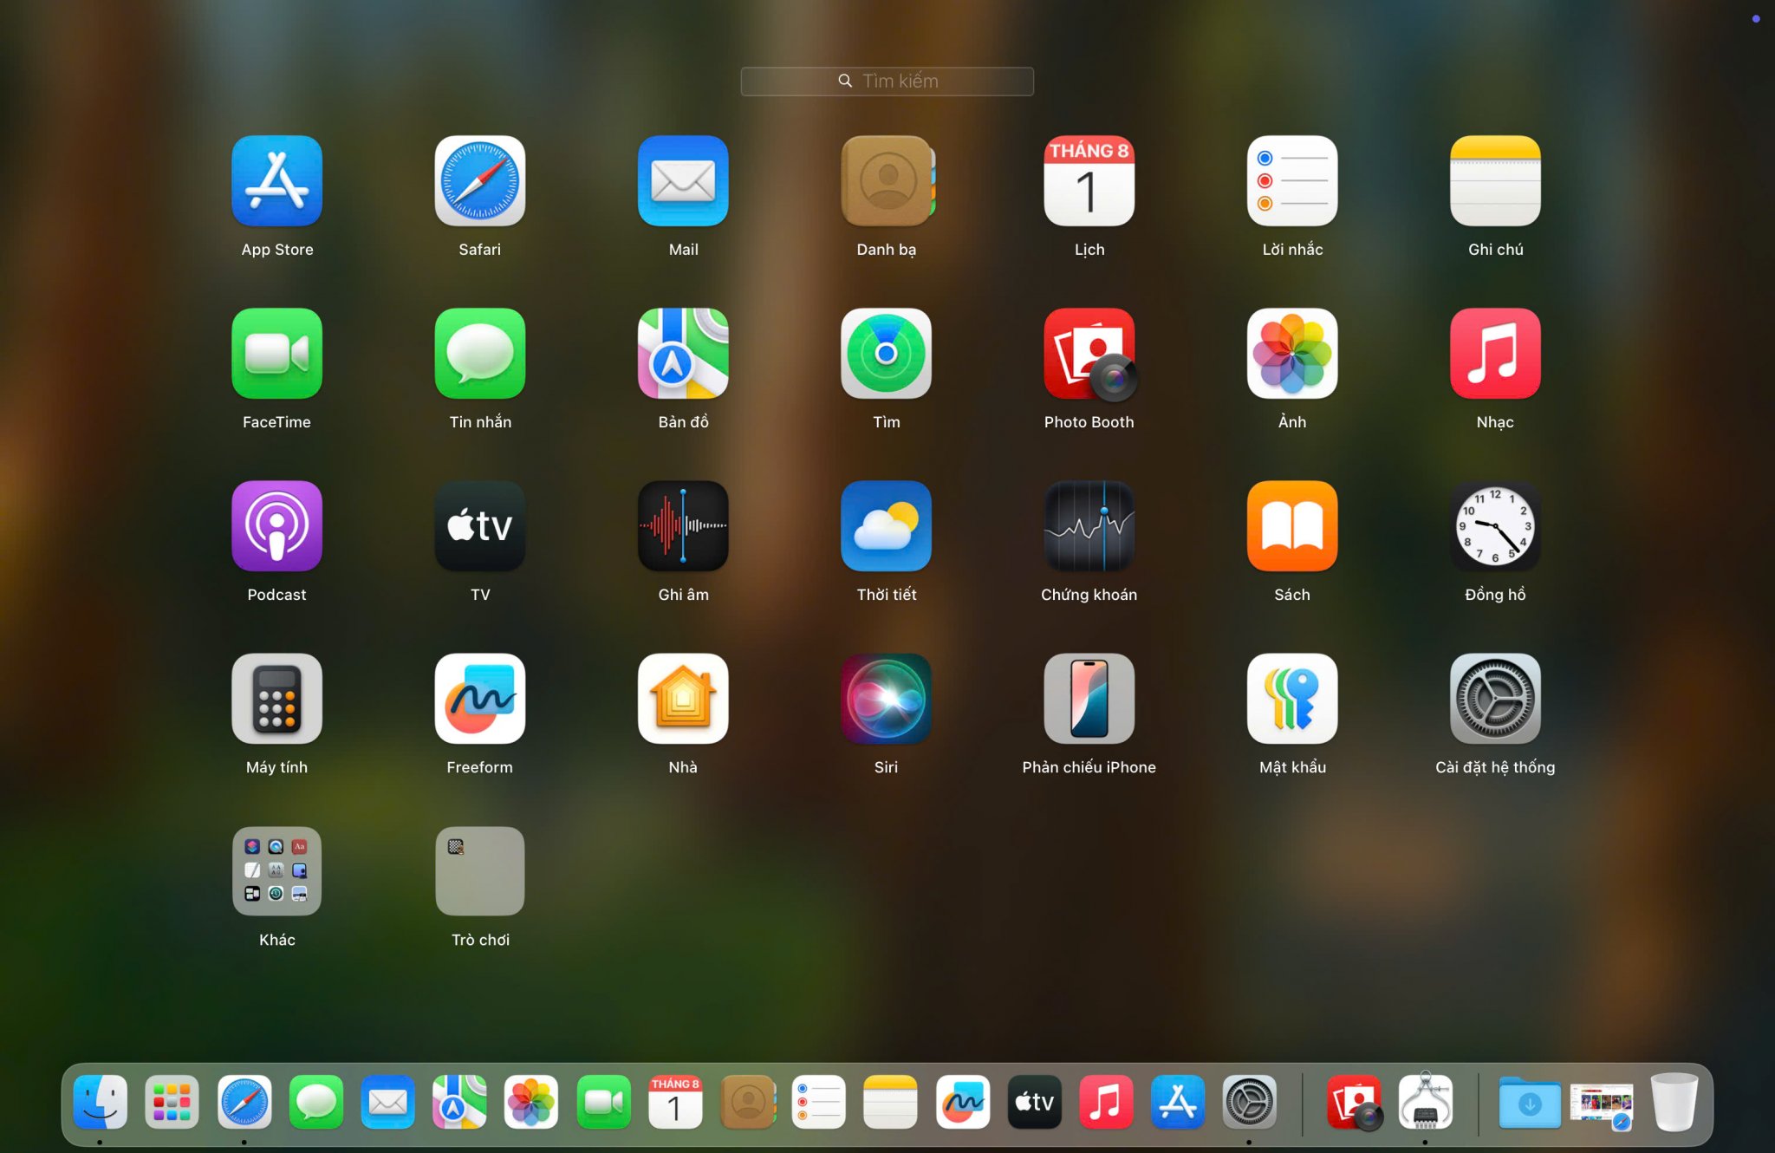
Task: Open Photos from the Dock
Action: click(x=531, y=1102)
